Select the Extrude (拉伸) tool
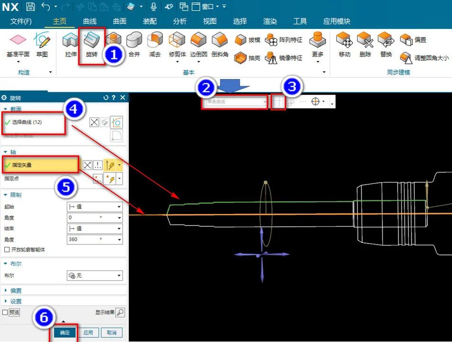 pos(71,45)
